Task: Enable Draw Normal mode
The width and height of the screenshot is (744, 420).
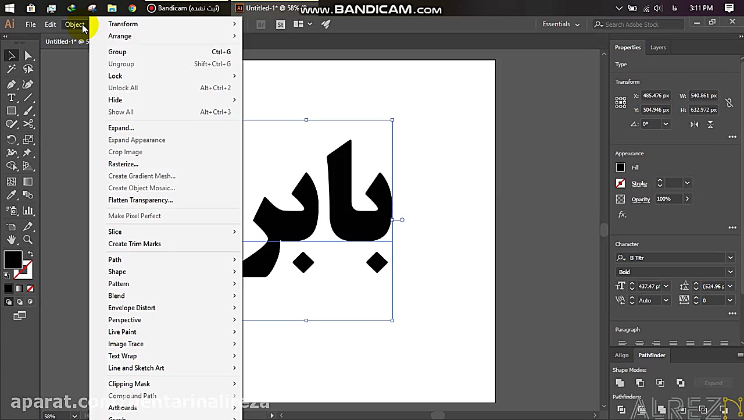Action: 9,302
